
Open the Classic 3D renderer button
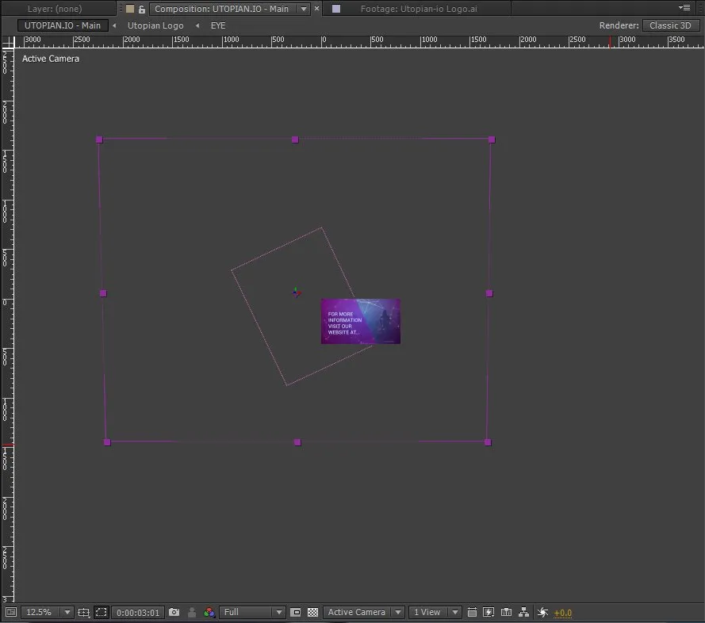tap(670, 25)
